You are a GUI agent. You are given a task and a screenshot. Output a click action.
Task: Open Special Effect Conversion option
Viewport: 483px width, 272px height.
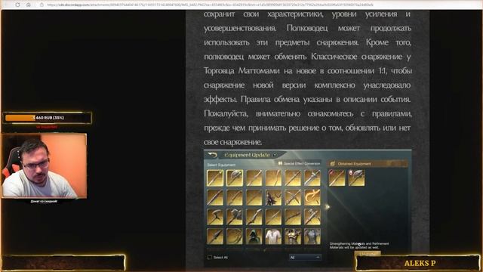tap(299, 163)
